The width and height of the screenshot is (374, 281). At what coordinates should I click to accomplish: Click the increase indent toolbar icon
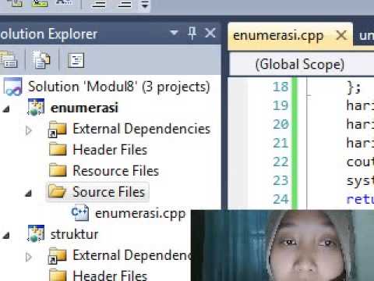125,4
